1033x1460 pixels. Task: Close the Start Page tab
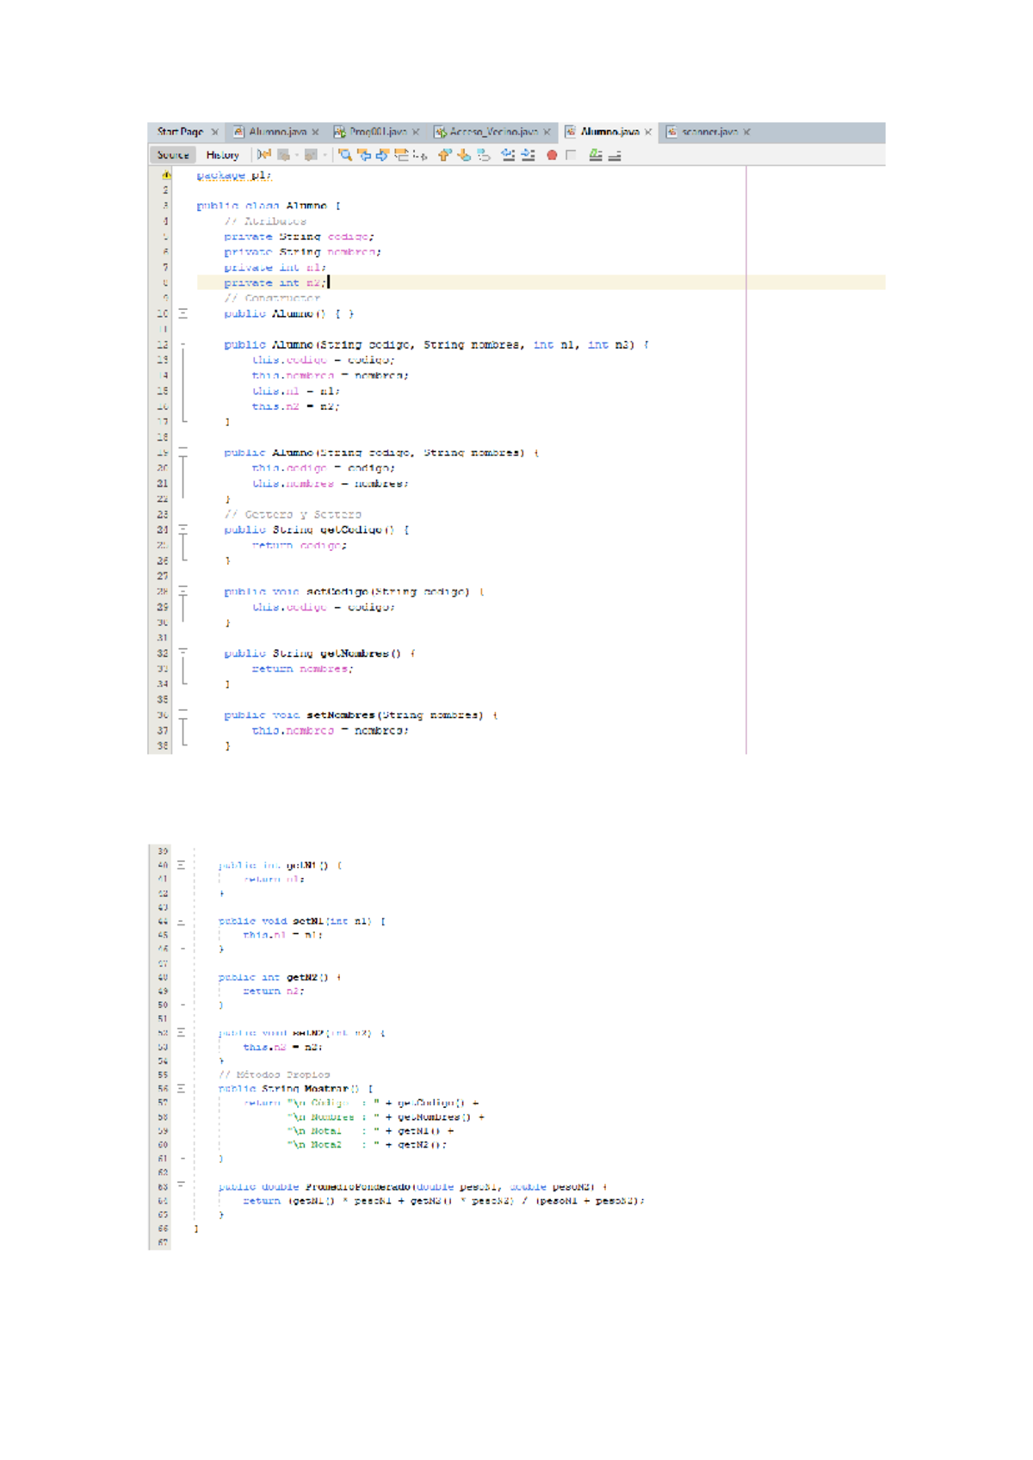click(215, 132)
